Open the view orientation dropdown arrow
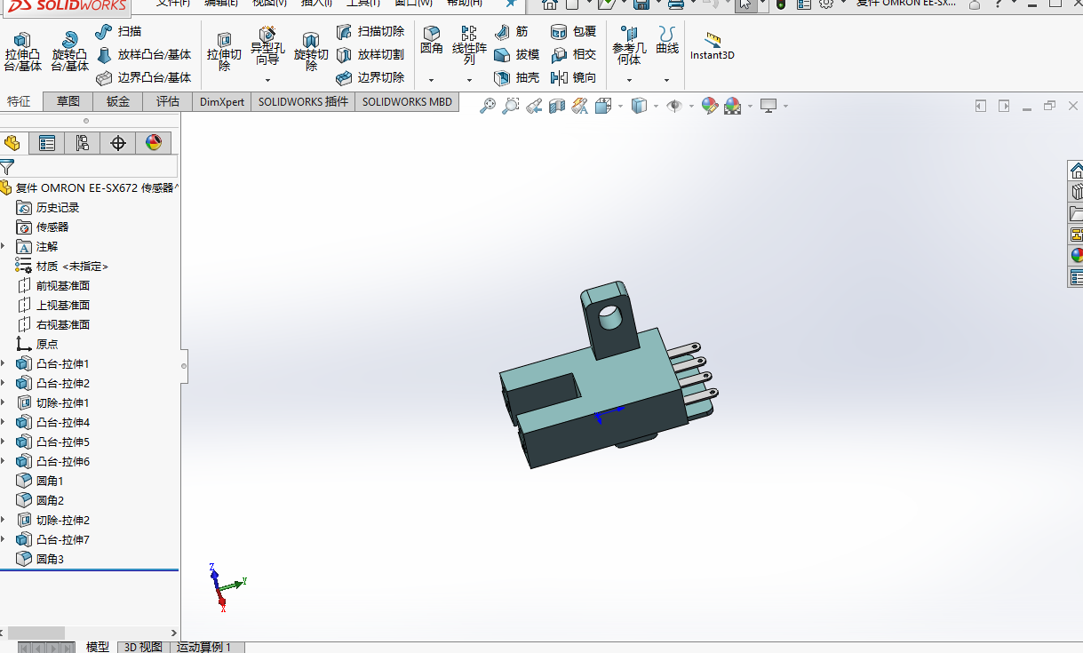Viewport: 1083px width, 653px height. pos(619,107)
